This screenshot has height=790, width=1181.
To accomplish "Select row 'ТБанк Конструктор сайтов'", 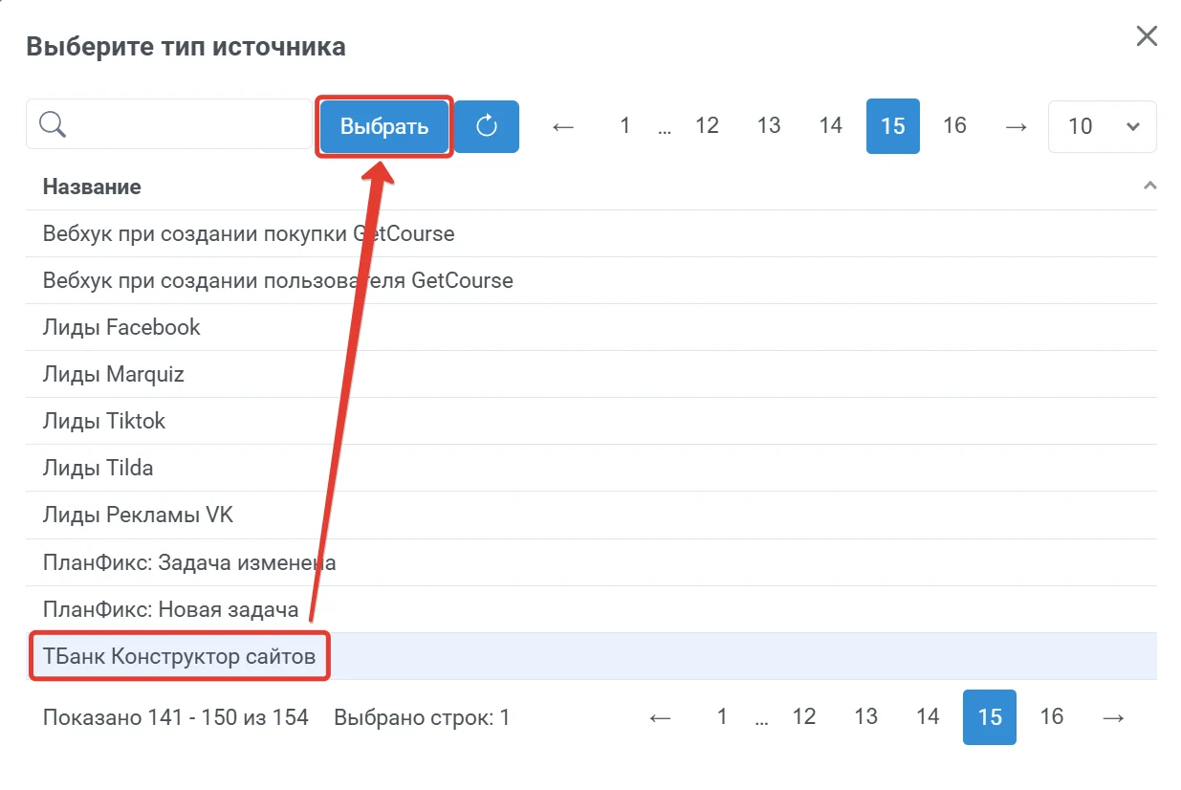I will [591, 656].
